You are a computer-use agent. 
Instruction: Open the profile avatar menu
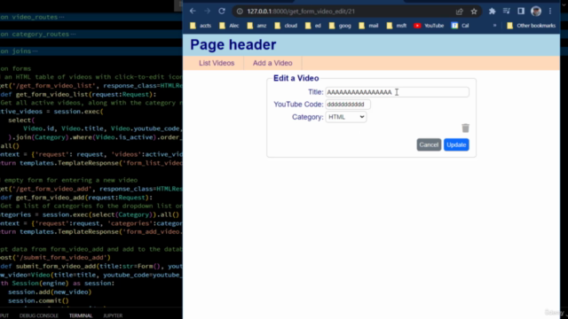tap(536, 12)
